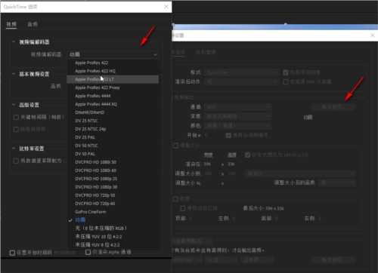Enable 仅渲染 Alpha 通道 checkbox
The image size is (378, 273).
[88, 252]
